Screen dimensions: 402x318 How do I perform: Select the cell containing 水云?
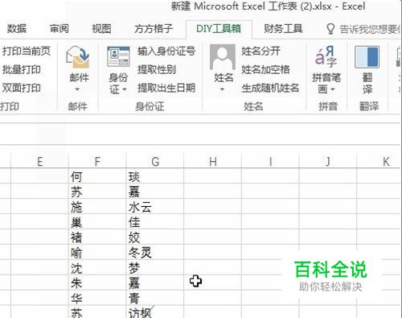tap(155, 207)
